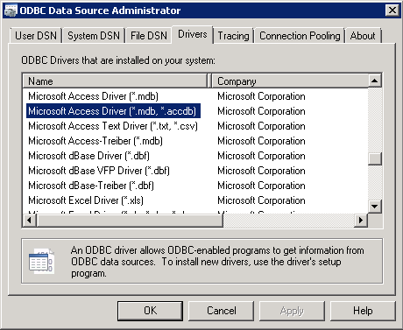
Task: Open Help for the dialog
Action: [363, 311]
